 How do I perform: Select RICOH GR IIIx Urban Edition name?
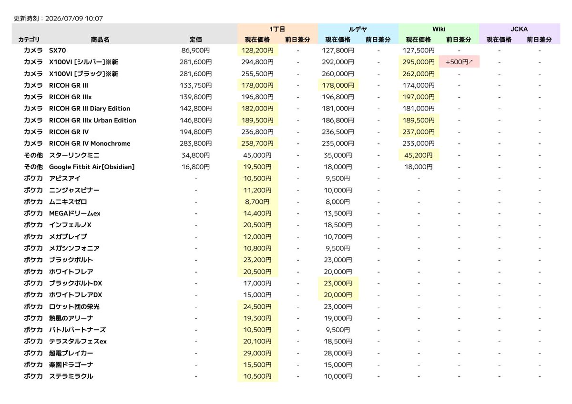(92, 120)
